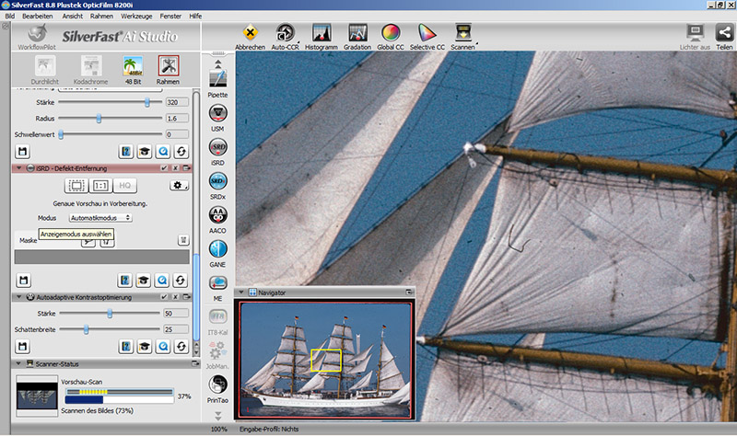Pick the Pipette tool
The height and width of the screenshot is (436, 737).
point(217,79)
